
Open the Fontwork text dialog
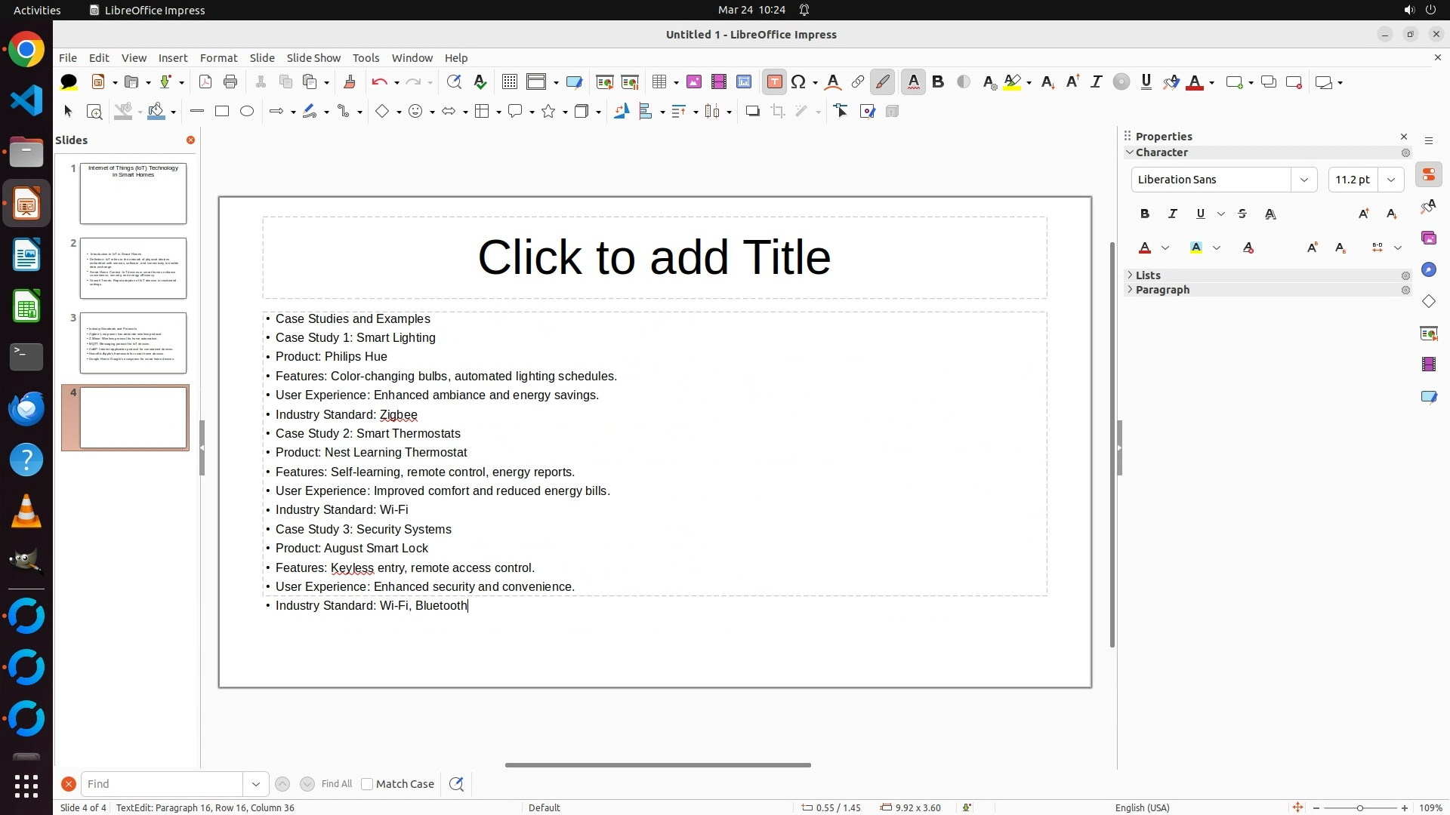pos(832,82)
